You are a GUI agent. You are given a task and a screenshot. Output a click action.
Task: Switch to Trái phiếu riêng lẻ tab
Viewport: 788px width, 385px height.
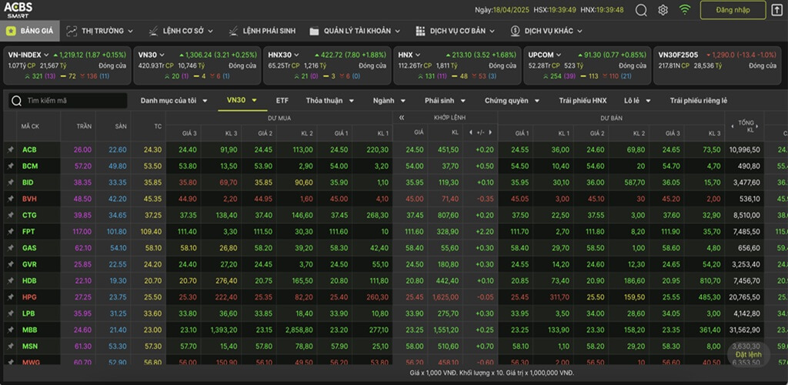pos(699,101)
